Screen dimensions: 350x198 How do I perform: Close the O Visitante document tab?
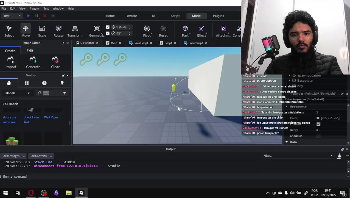(97, 43)
